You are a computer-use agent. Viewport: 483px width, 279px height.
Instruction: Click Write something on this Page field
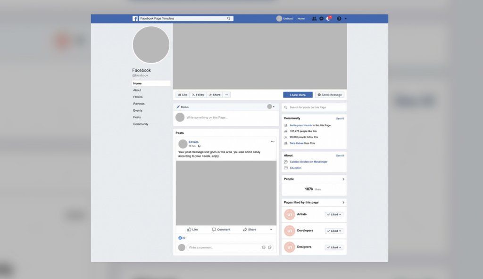(207, 117)
